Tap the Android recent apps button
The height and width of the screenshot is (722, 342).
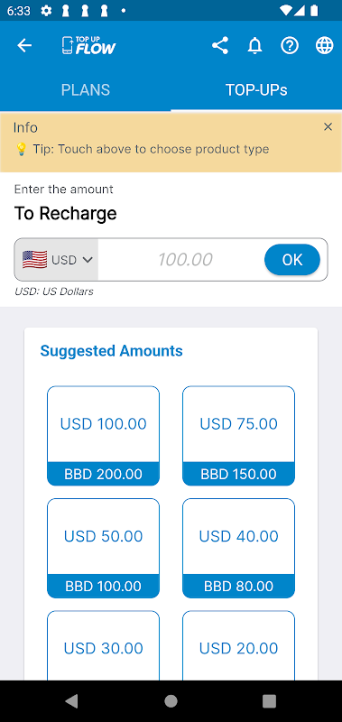click(269, 701)
